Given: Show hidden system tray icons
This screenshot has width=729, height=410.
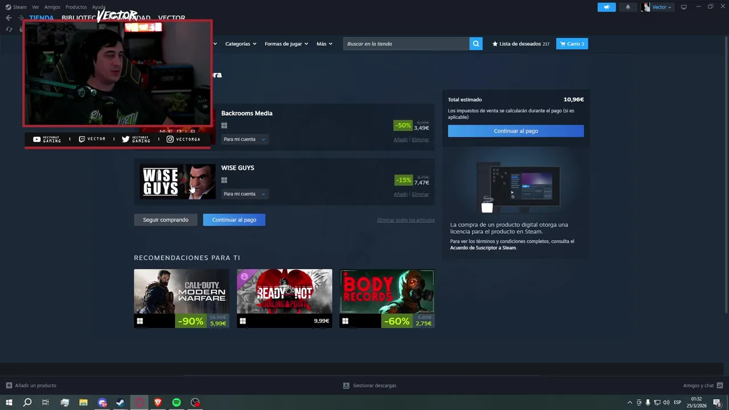Looking at the screenshot, I should (x=629, y=403).
